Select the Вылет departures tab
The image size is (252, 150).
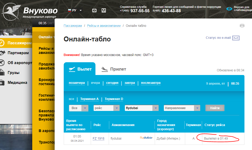[x=80, y=69]
